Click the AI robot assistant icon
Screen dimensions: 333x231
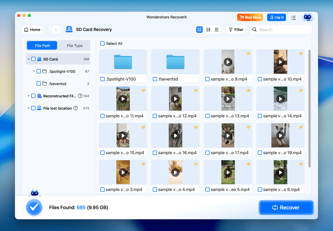(x=307, y=17)
